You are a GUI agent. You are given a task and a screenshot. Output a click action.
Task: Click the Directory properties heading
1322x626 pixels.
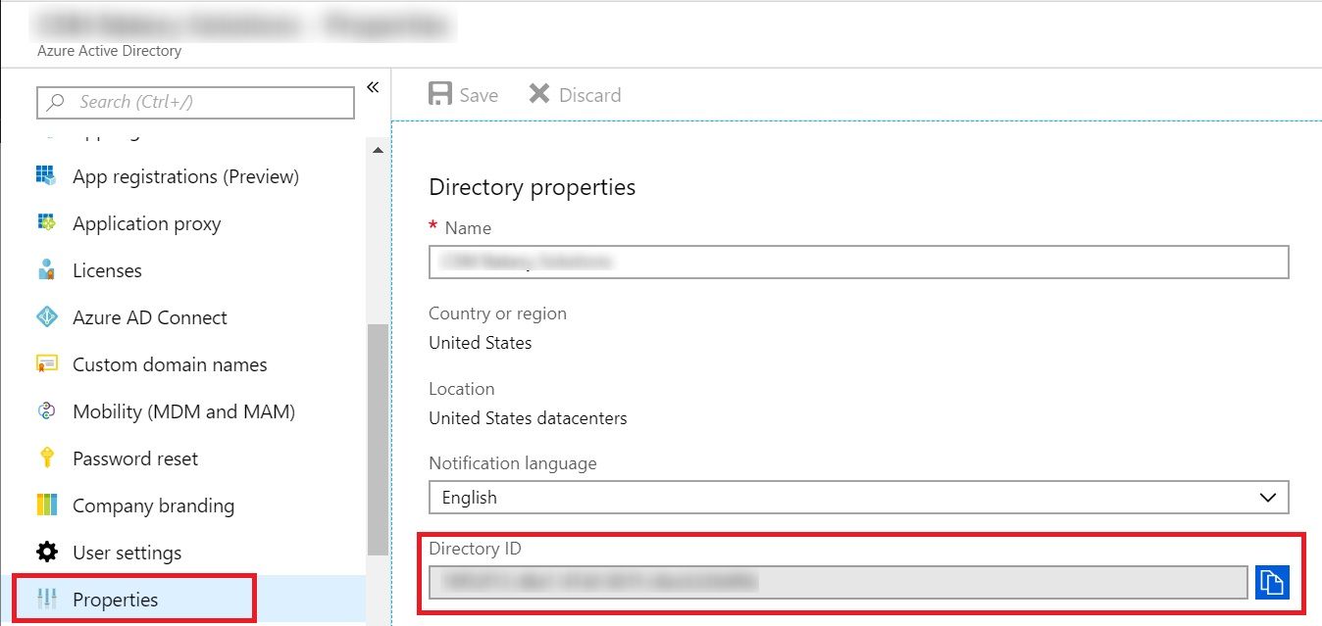click(x=533, y=186)
